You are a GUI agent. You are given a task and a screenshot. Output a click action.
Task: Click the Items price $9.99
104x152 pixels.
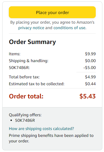pyautogui.click(x=90, y=54)
